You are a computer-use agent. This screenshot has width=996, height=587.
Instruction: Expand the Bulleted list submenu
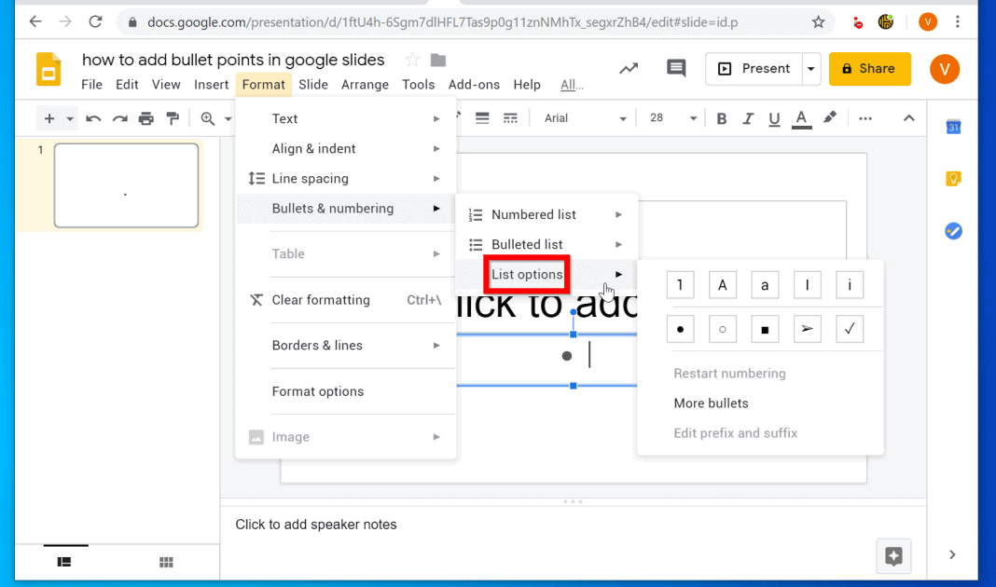coord(528,244)
